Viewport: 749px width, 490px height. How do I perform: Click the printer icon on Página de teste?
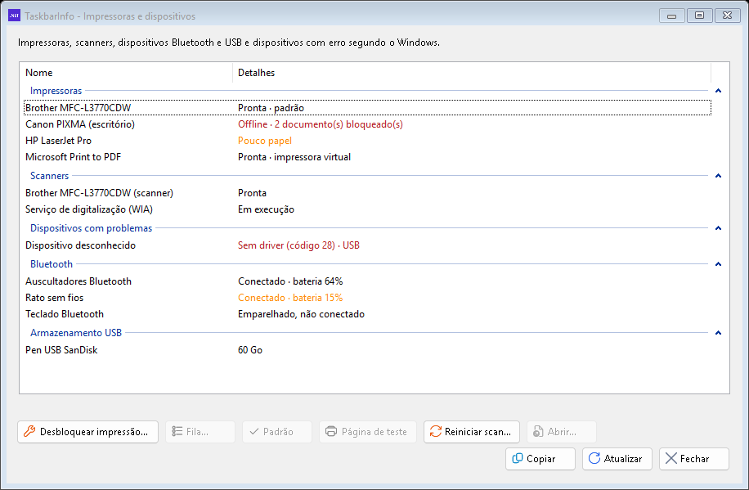[331, 432]
